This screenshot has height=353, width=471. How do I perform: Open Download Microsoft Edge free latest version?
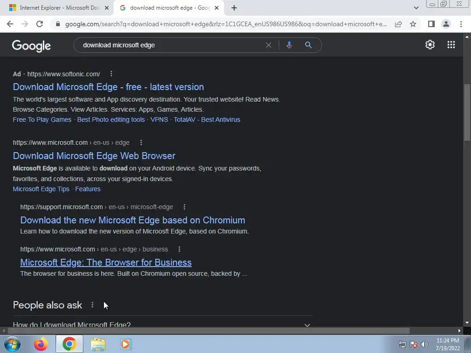pos(109,87)
